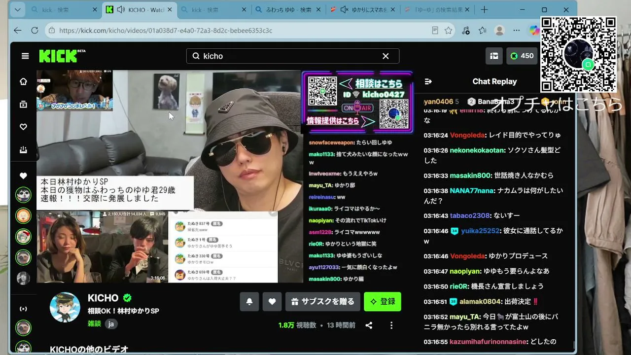Screen dimensions: 631x355
Task: Clear the kicho search with the X
Action: tap(386, 56)
